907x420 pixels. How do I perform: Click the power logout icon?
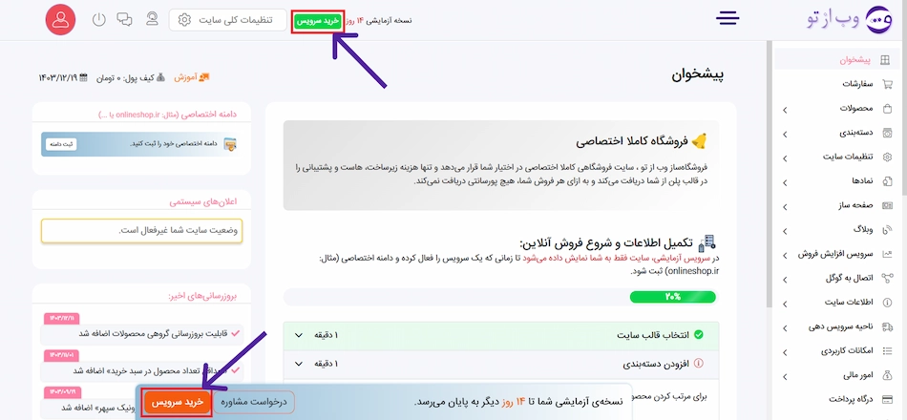99,20
